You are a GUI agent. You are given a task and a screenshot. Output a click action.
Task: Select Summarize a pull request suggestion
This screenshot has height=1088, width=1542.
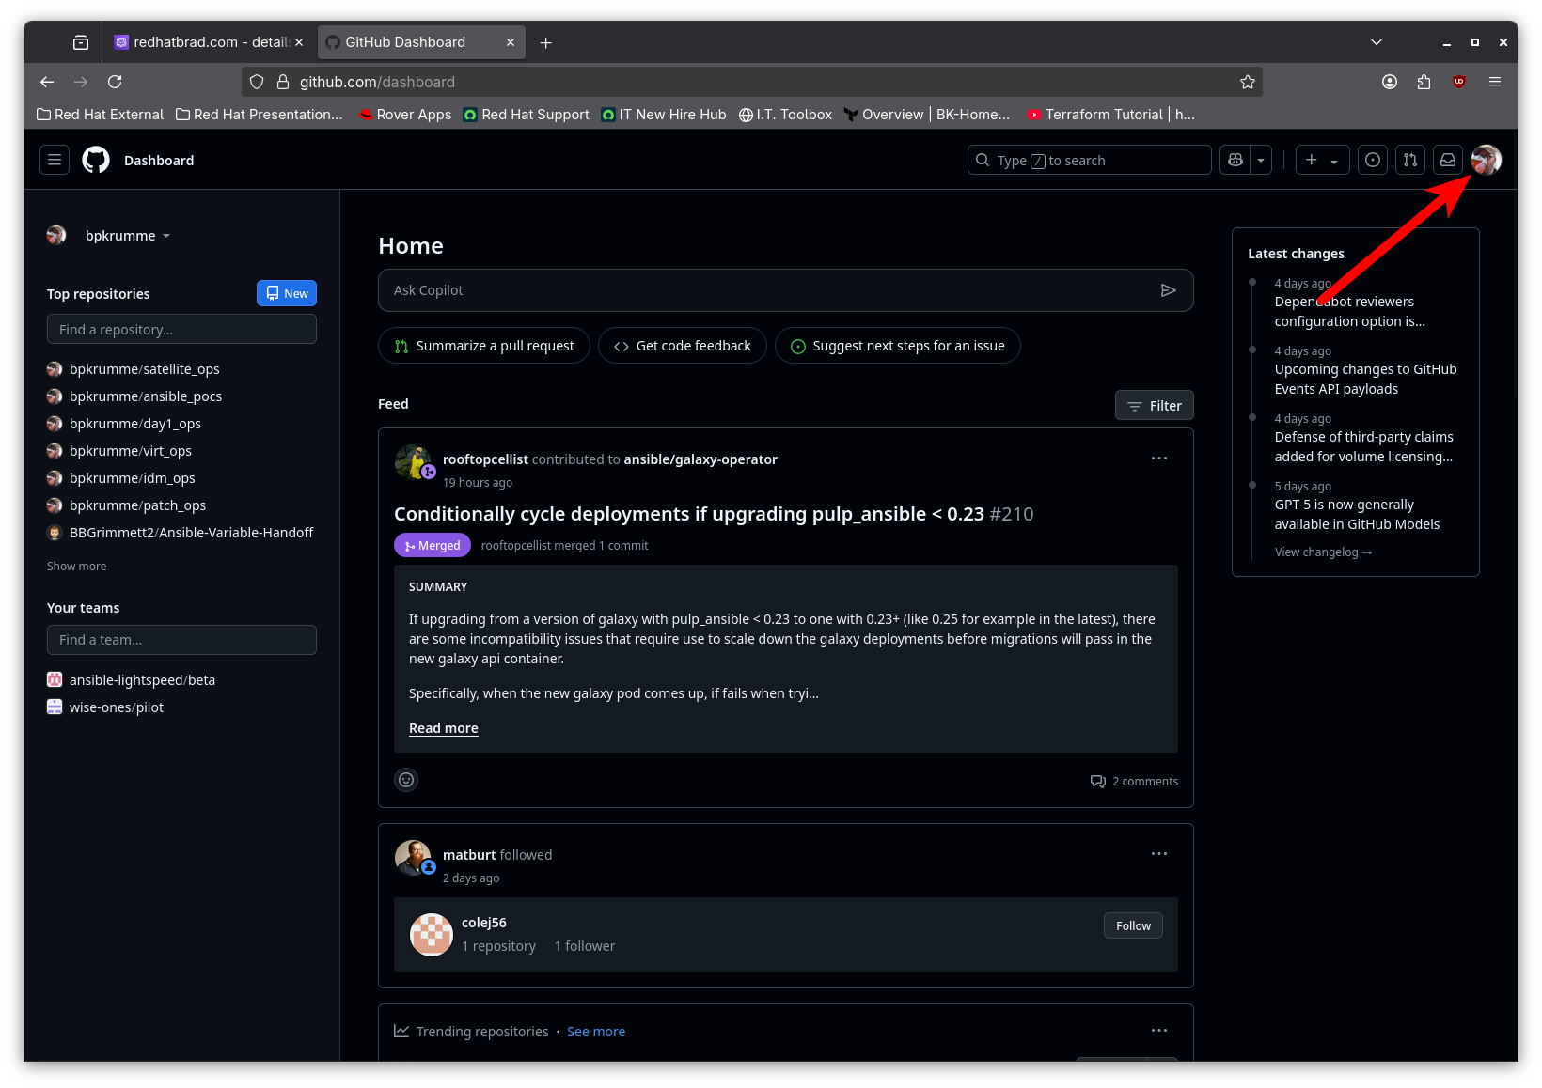484,346
